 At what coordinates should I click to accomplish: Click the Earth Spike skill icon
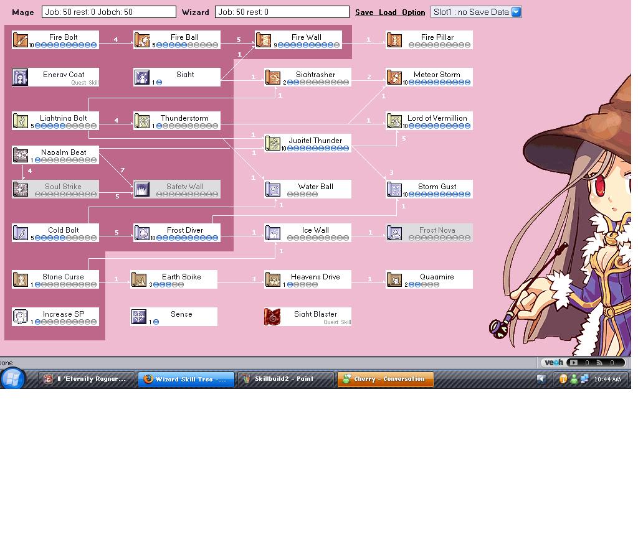pos(139,279)
